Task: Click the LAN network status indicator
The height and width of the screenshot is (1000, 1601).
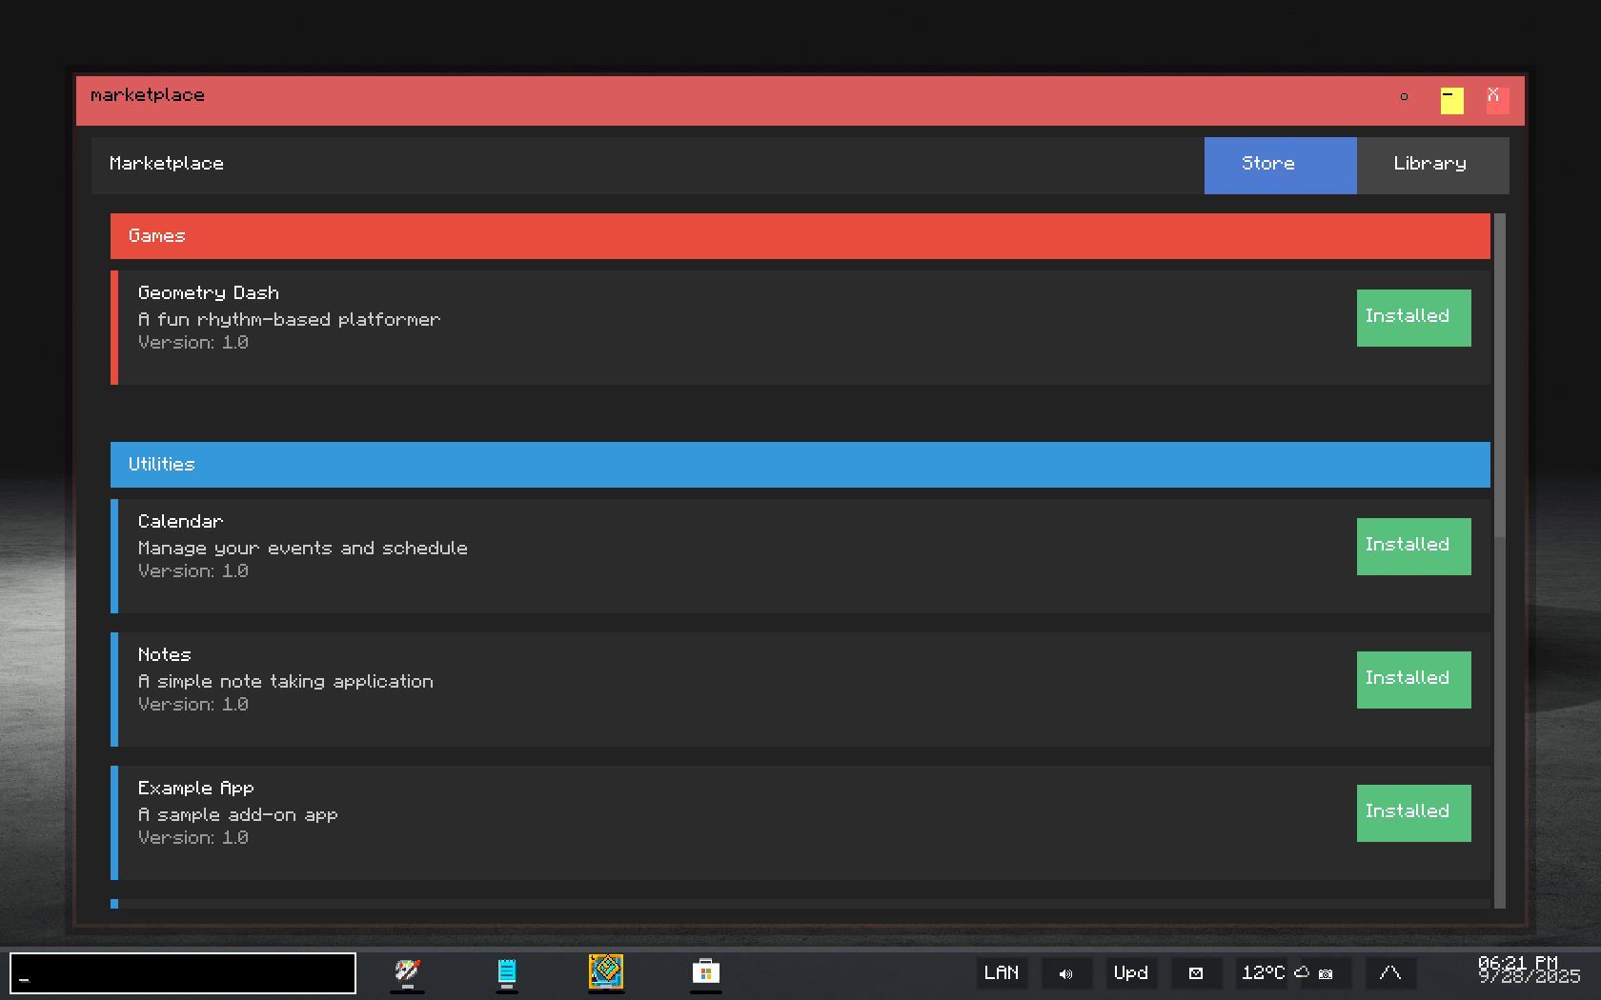Action: click(1002, 973)
